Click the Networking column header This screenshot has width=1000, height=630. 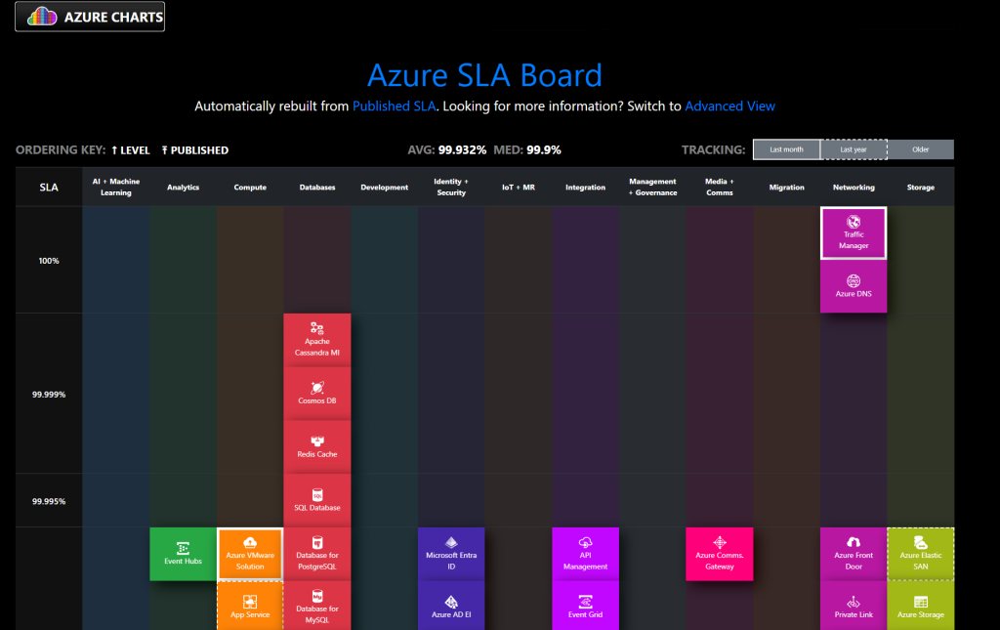click(x=854, y=187)
